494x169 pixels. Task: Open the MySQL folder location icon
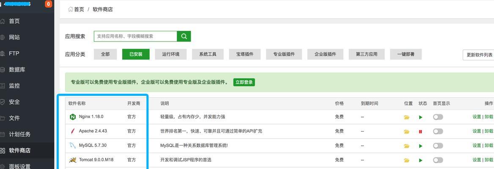coord(407,146)
